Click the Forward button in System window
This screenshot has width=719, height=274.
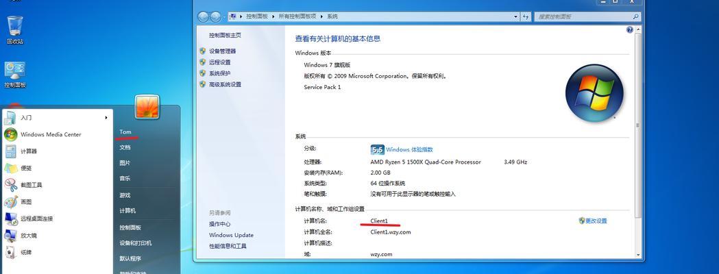tap(215, 17)
